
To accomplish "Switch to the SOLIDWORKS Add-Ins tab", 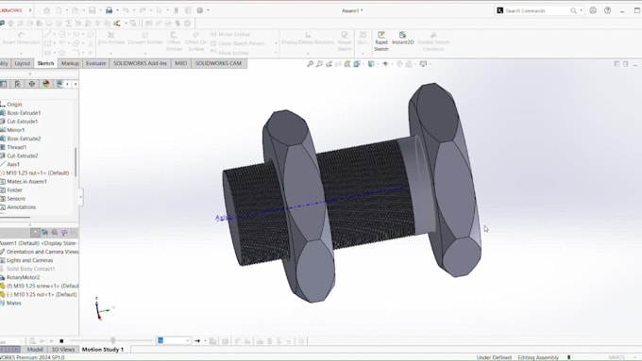I will click(140, 63).
